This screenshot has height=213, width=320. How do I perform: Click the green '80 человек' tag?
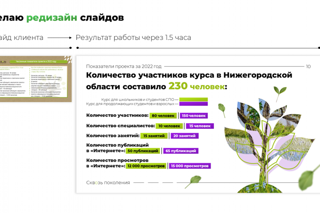163,115
